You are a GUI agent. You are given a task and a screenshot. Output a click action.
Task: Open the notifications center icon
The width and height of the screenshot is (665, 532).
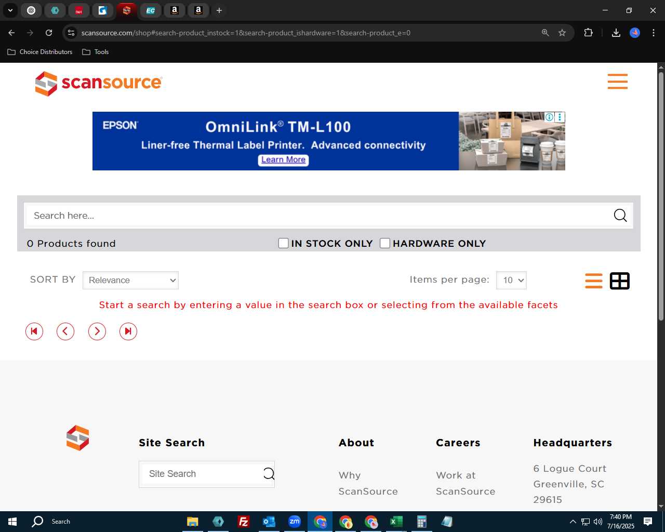(x=648, y=522)
